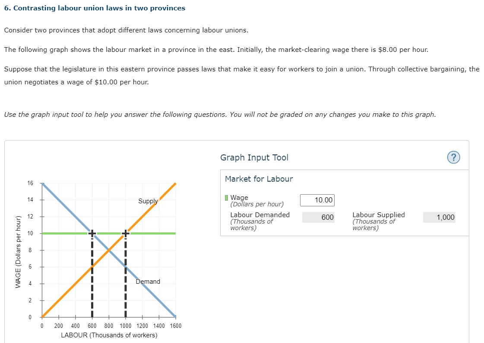484x343 pixels.
Task: Select the Labour Demanded value field
Action: tap(319, 218)
